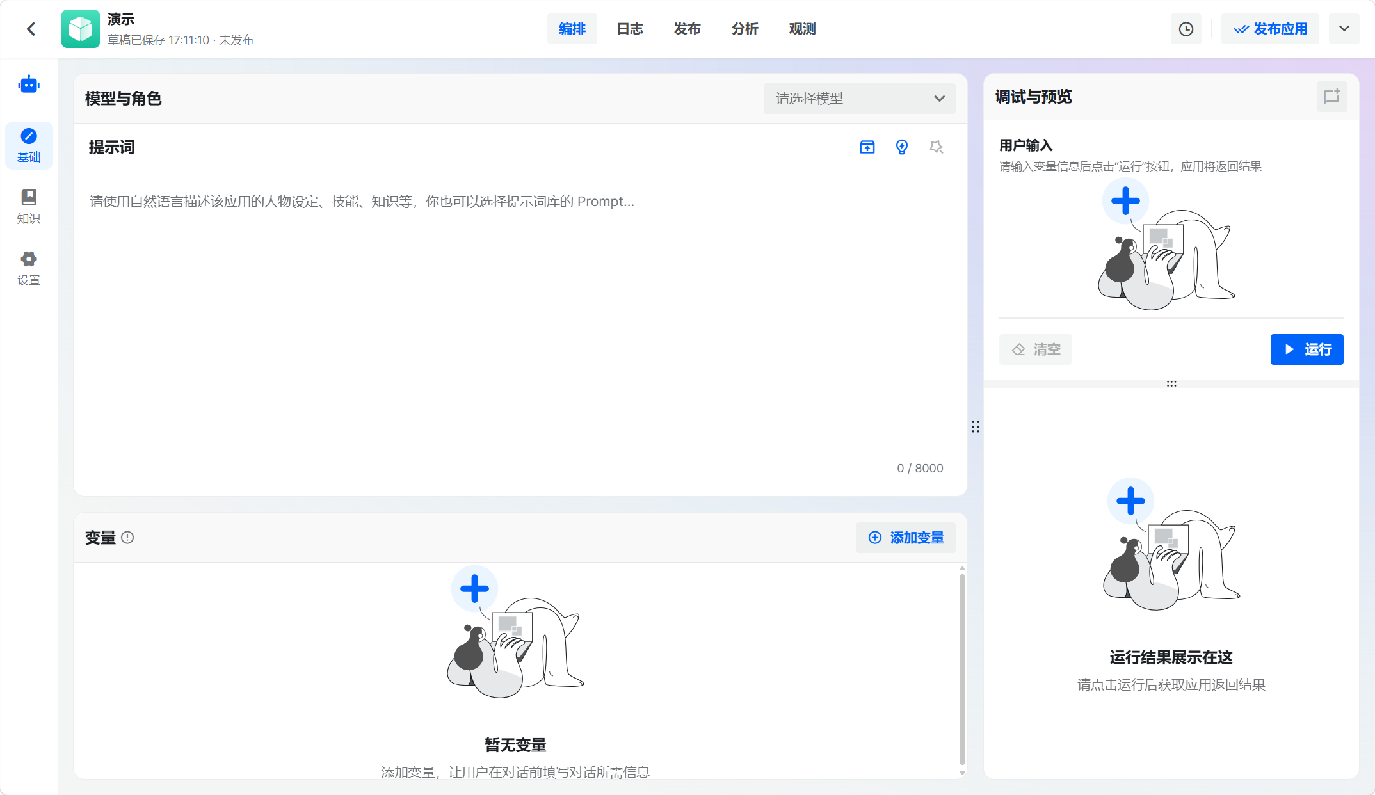
Task: Click the vertical panel resize handle
Action: [975, 427]
